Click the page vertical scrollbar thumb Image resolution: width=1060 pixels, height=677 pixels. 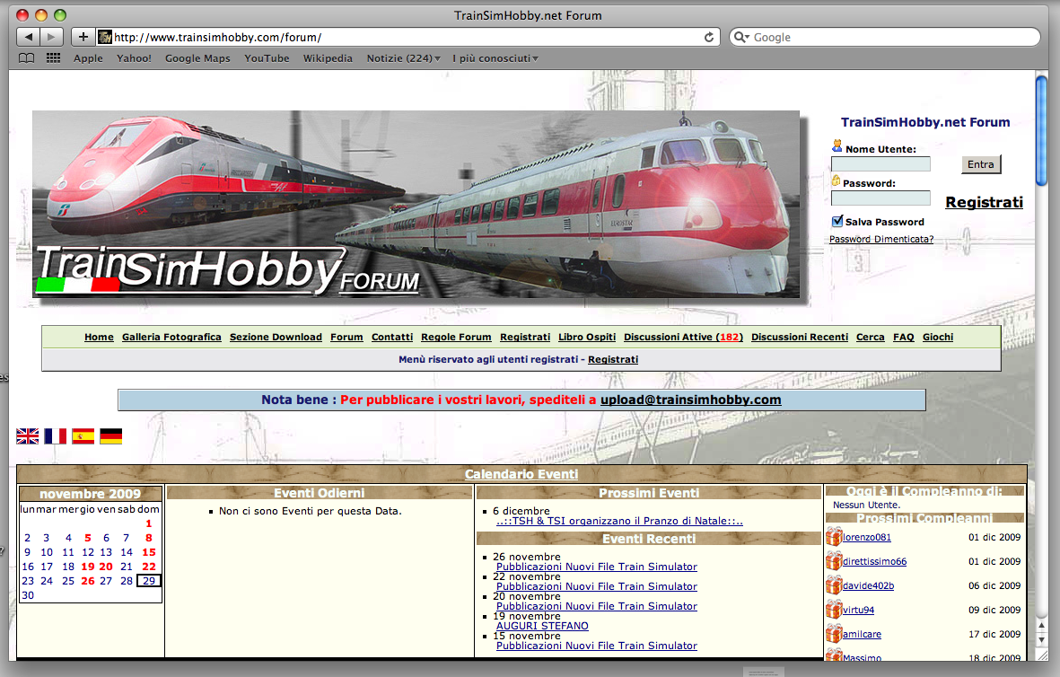click(1041, 130)
